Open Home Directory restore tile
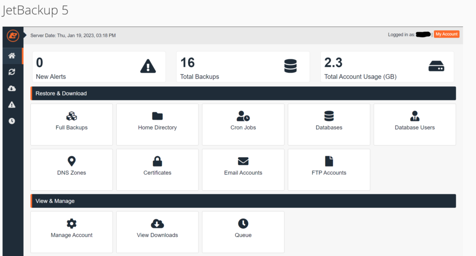This screenshot has height=256, width=476. pyautogui.click(x=157, y=124)
